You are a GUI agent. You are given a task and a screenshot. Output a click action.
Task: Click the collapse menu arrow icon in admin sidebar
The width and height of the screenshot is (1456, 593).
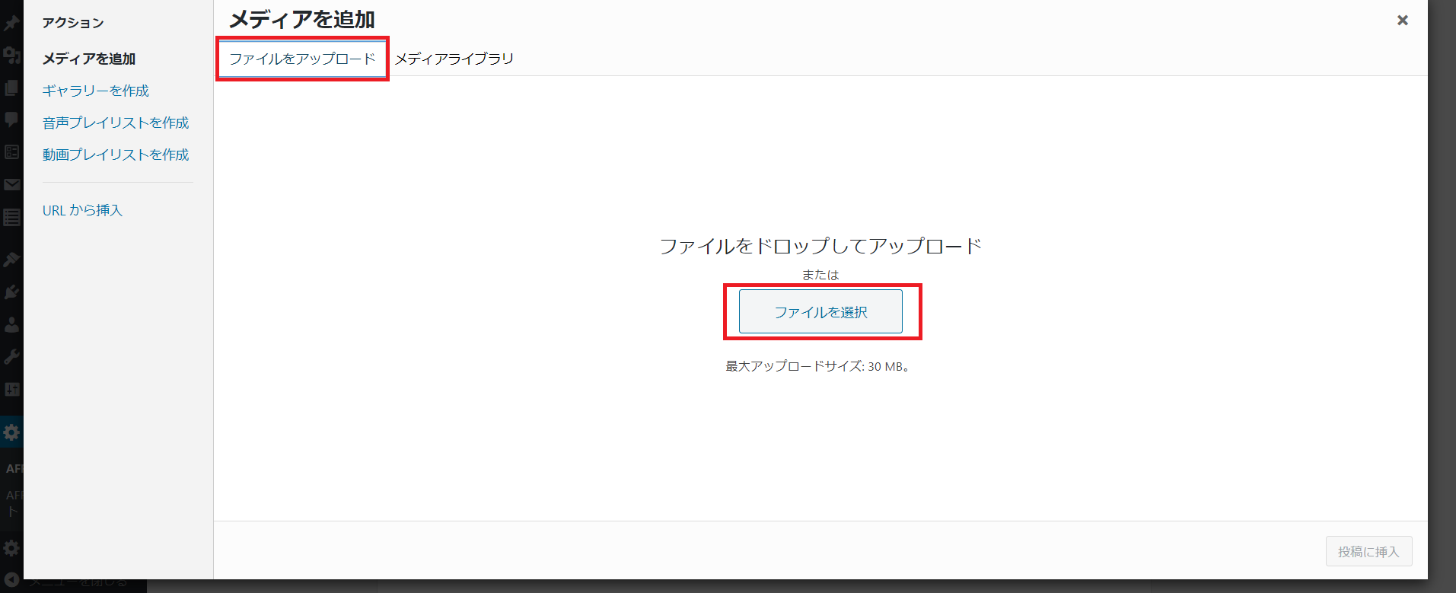(x=11, y=580)
